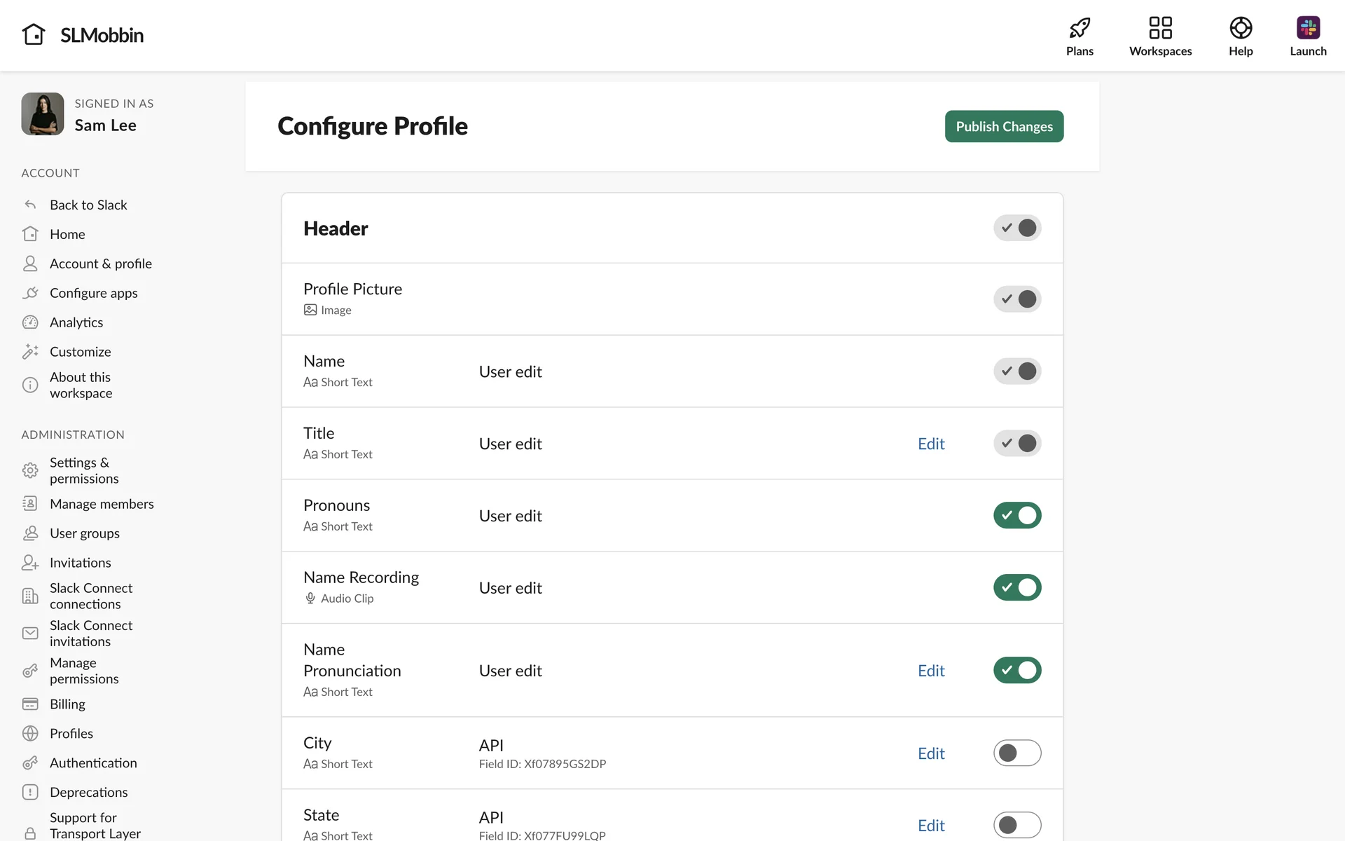
Task: Click the Help lifebuoy icon
Action: (1241, 28)
